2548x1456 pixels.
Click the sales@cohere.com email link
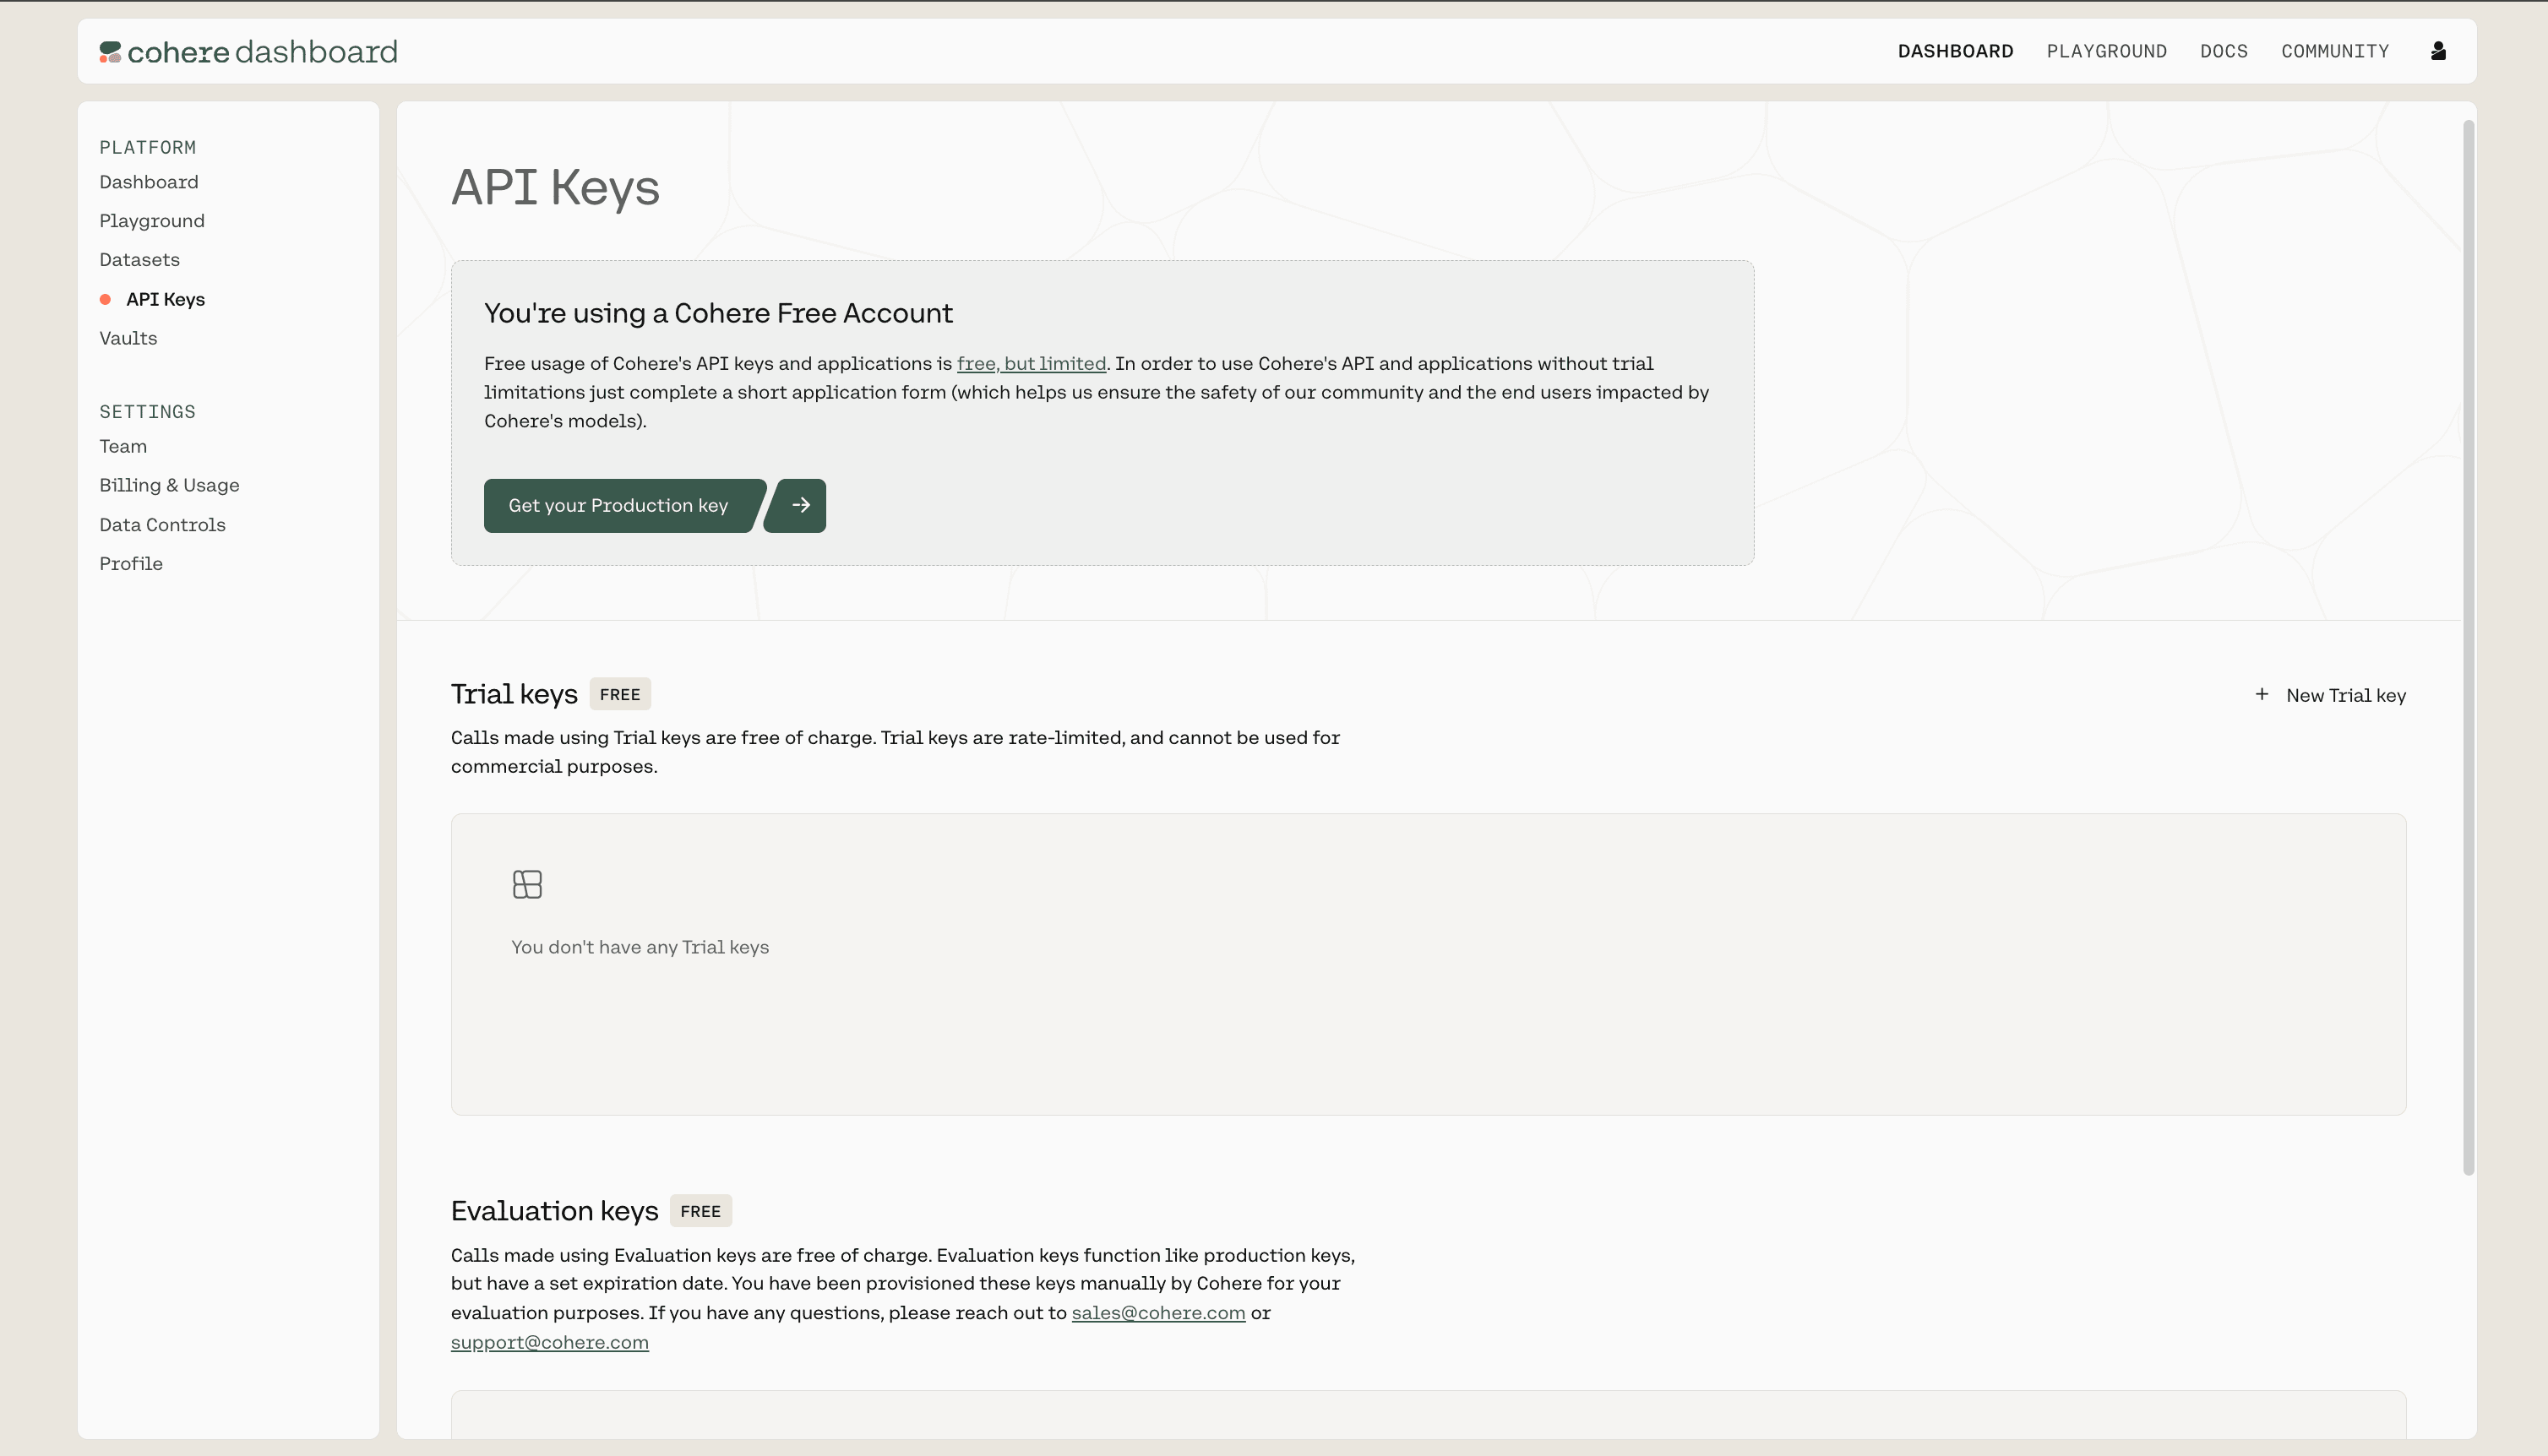pyautogui.click(x=1158, y=1313)
